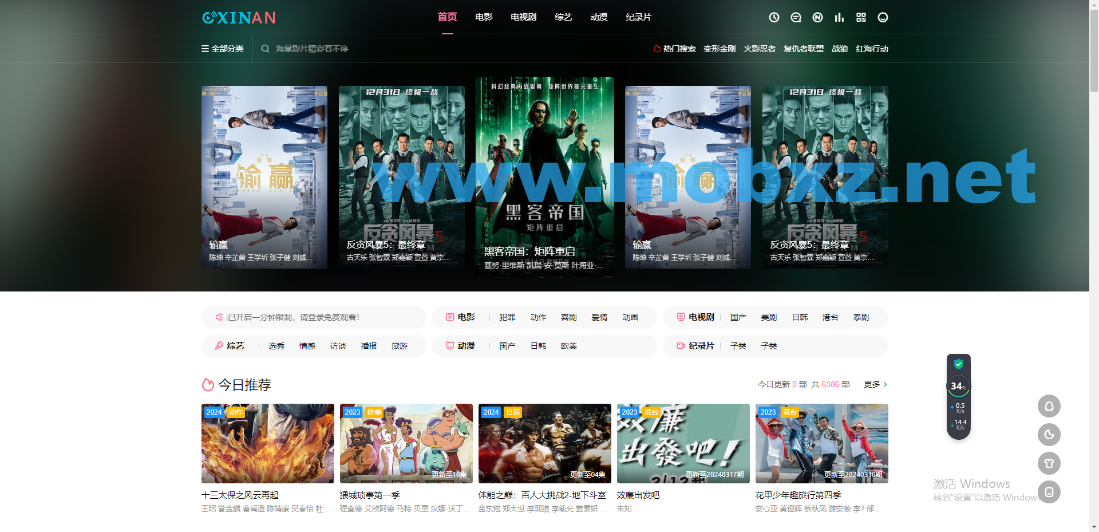Click the 热门搜索 fire icon
This screenshot has height=532, width=1099.
coord(657,49)
